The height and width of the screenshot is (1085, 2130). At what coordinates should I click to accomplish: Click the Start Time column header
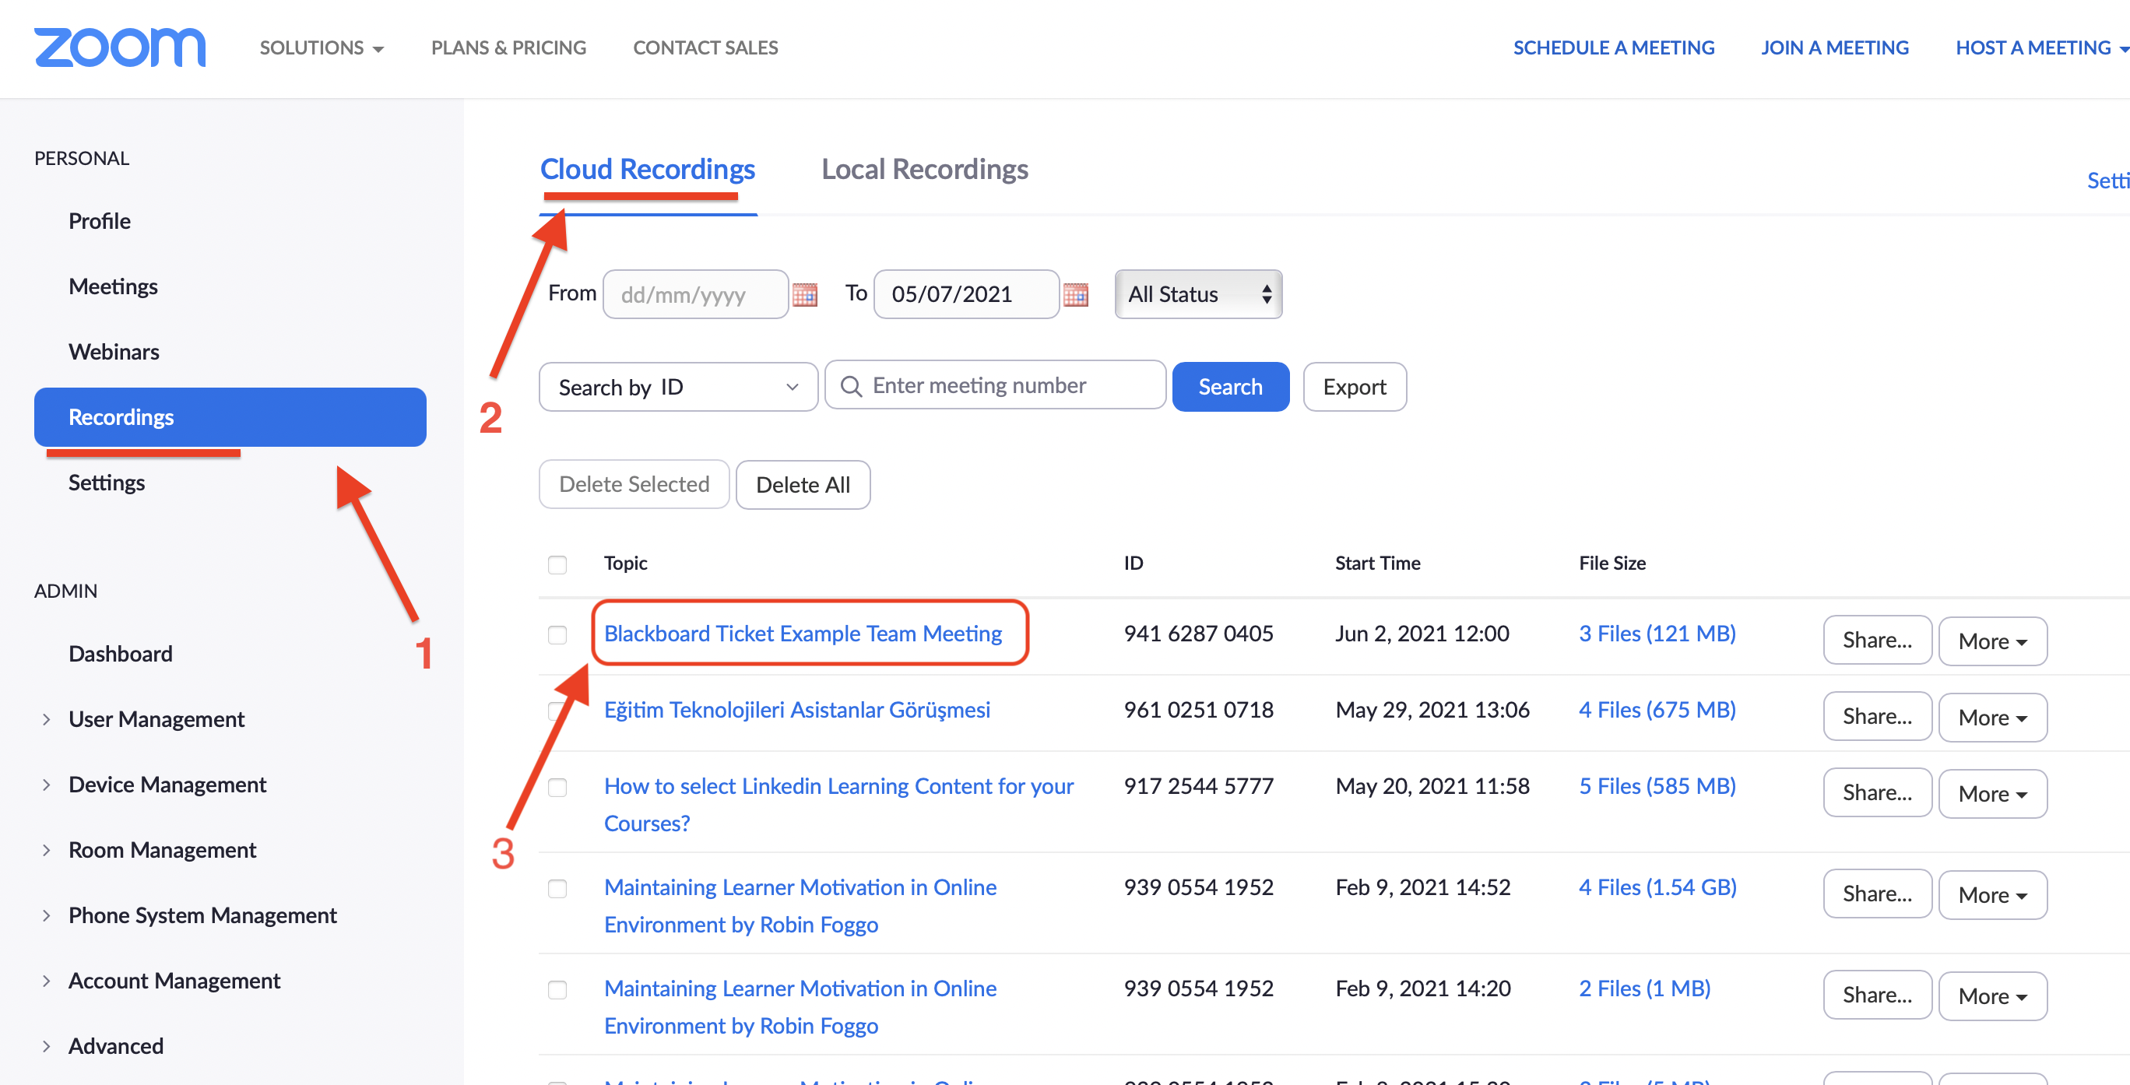(x=1377, y=564)
